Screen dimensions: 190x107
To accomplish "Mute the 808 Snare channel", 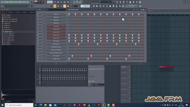I will 38,23.
